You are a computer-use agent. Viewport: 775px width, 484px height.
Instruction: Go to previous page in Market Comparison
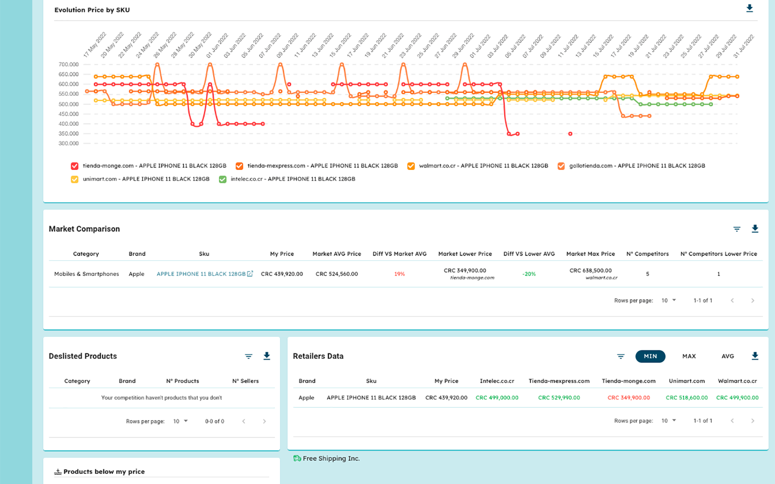tap(732, 301)
